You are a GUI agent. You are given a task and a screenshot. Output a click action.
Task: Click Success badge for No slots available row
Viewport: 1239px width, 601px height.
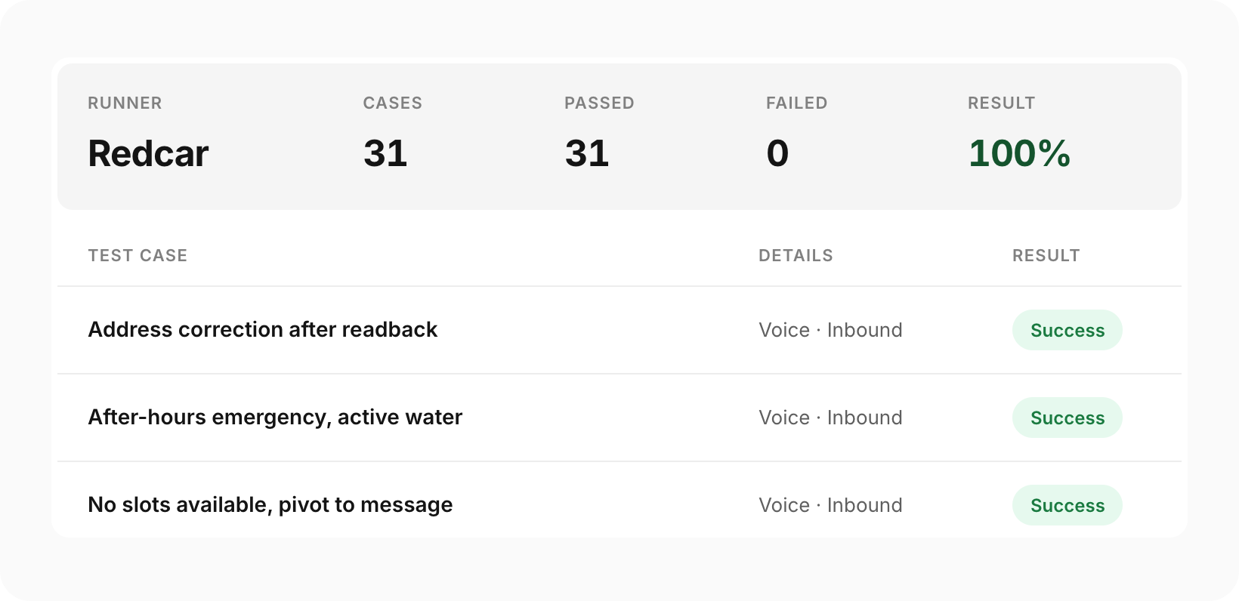click(x=1067, y=505)
